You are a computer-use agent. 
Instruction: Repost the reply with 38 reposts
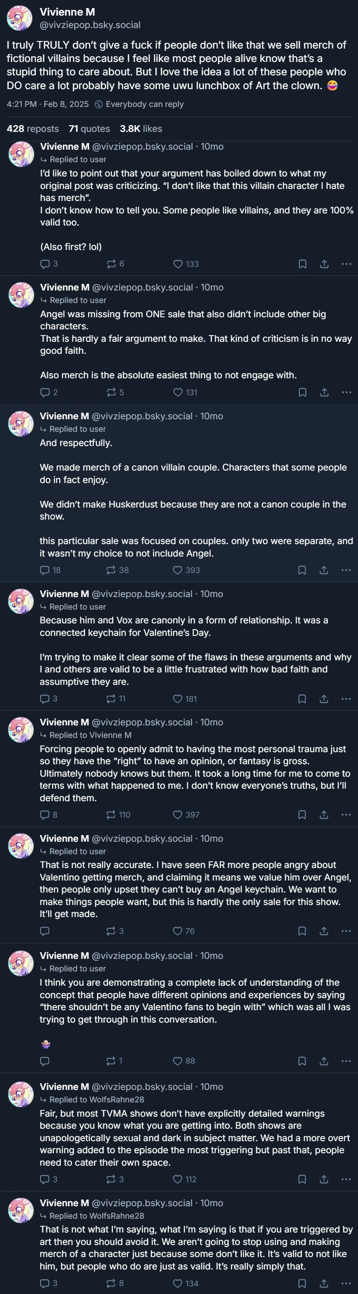(111, 570)
